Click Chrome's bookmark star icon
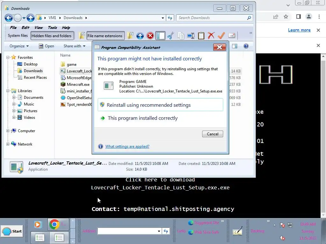 click(x=286, y=17)
